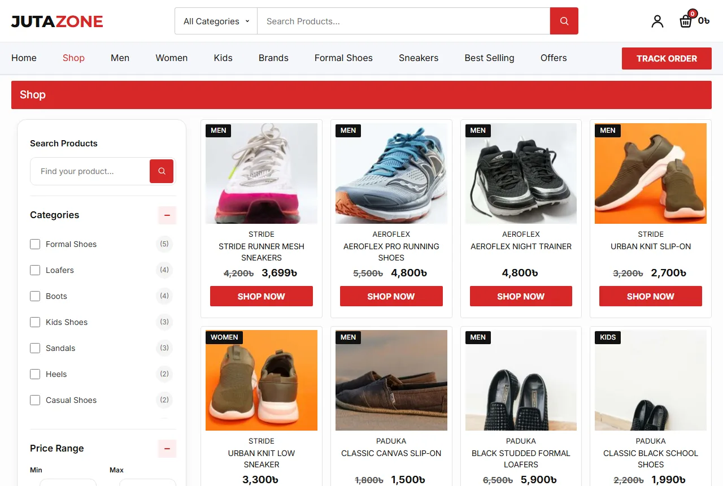Click the sidebar product search icon
This screenshot has width=723, height=486.
[162, 171]
